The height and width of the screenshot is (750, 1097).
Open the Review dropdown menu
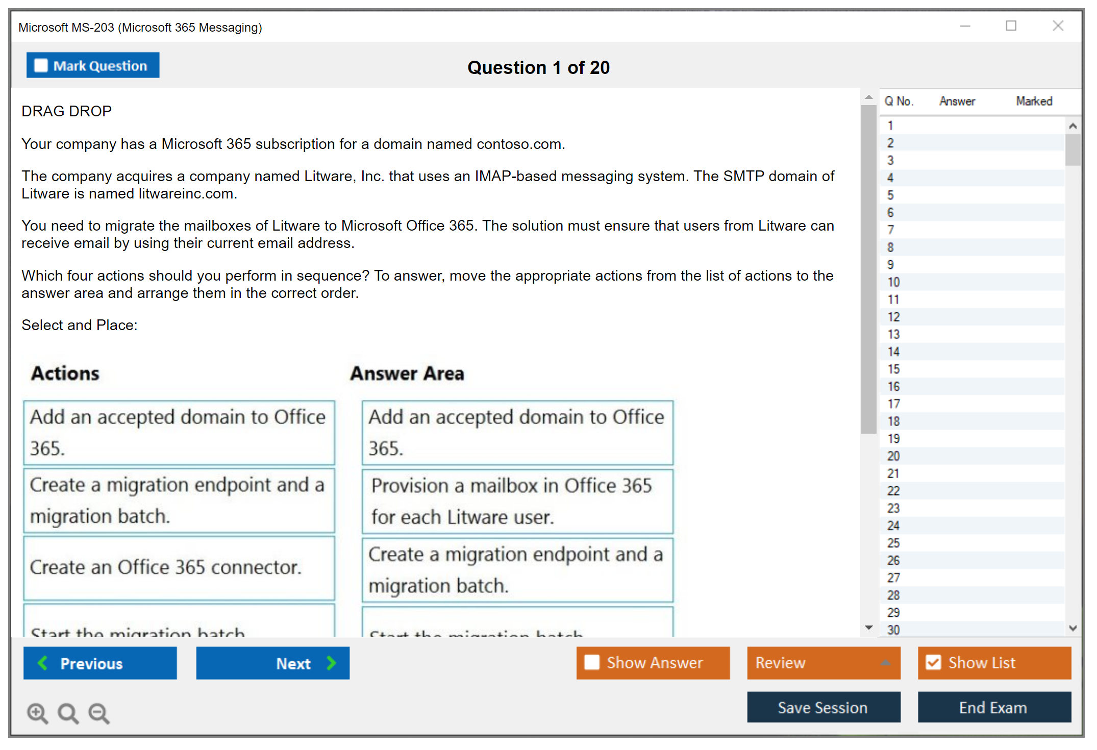(885, 662)
